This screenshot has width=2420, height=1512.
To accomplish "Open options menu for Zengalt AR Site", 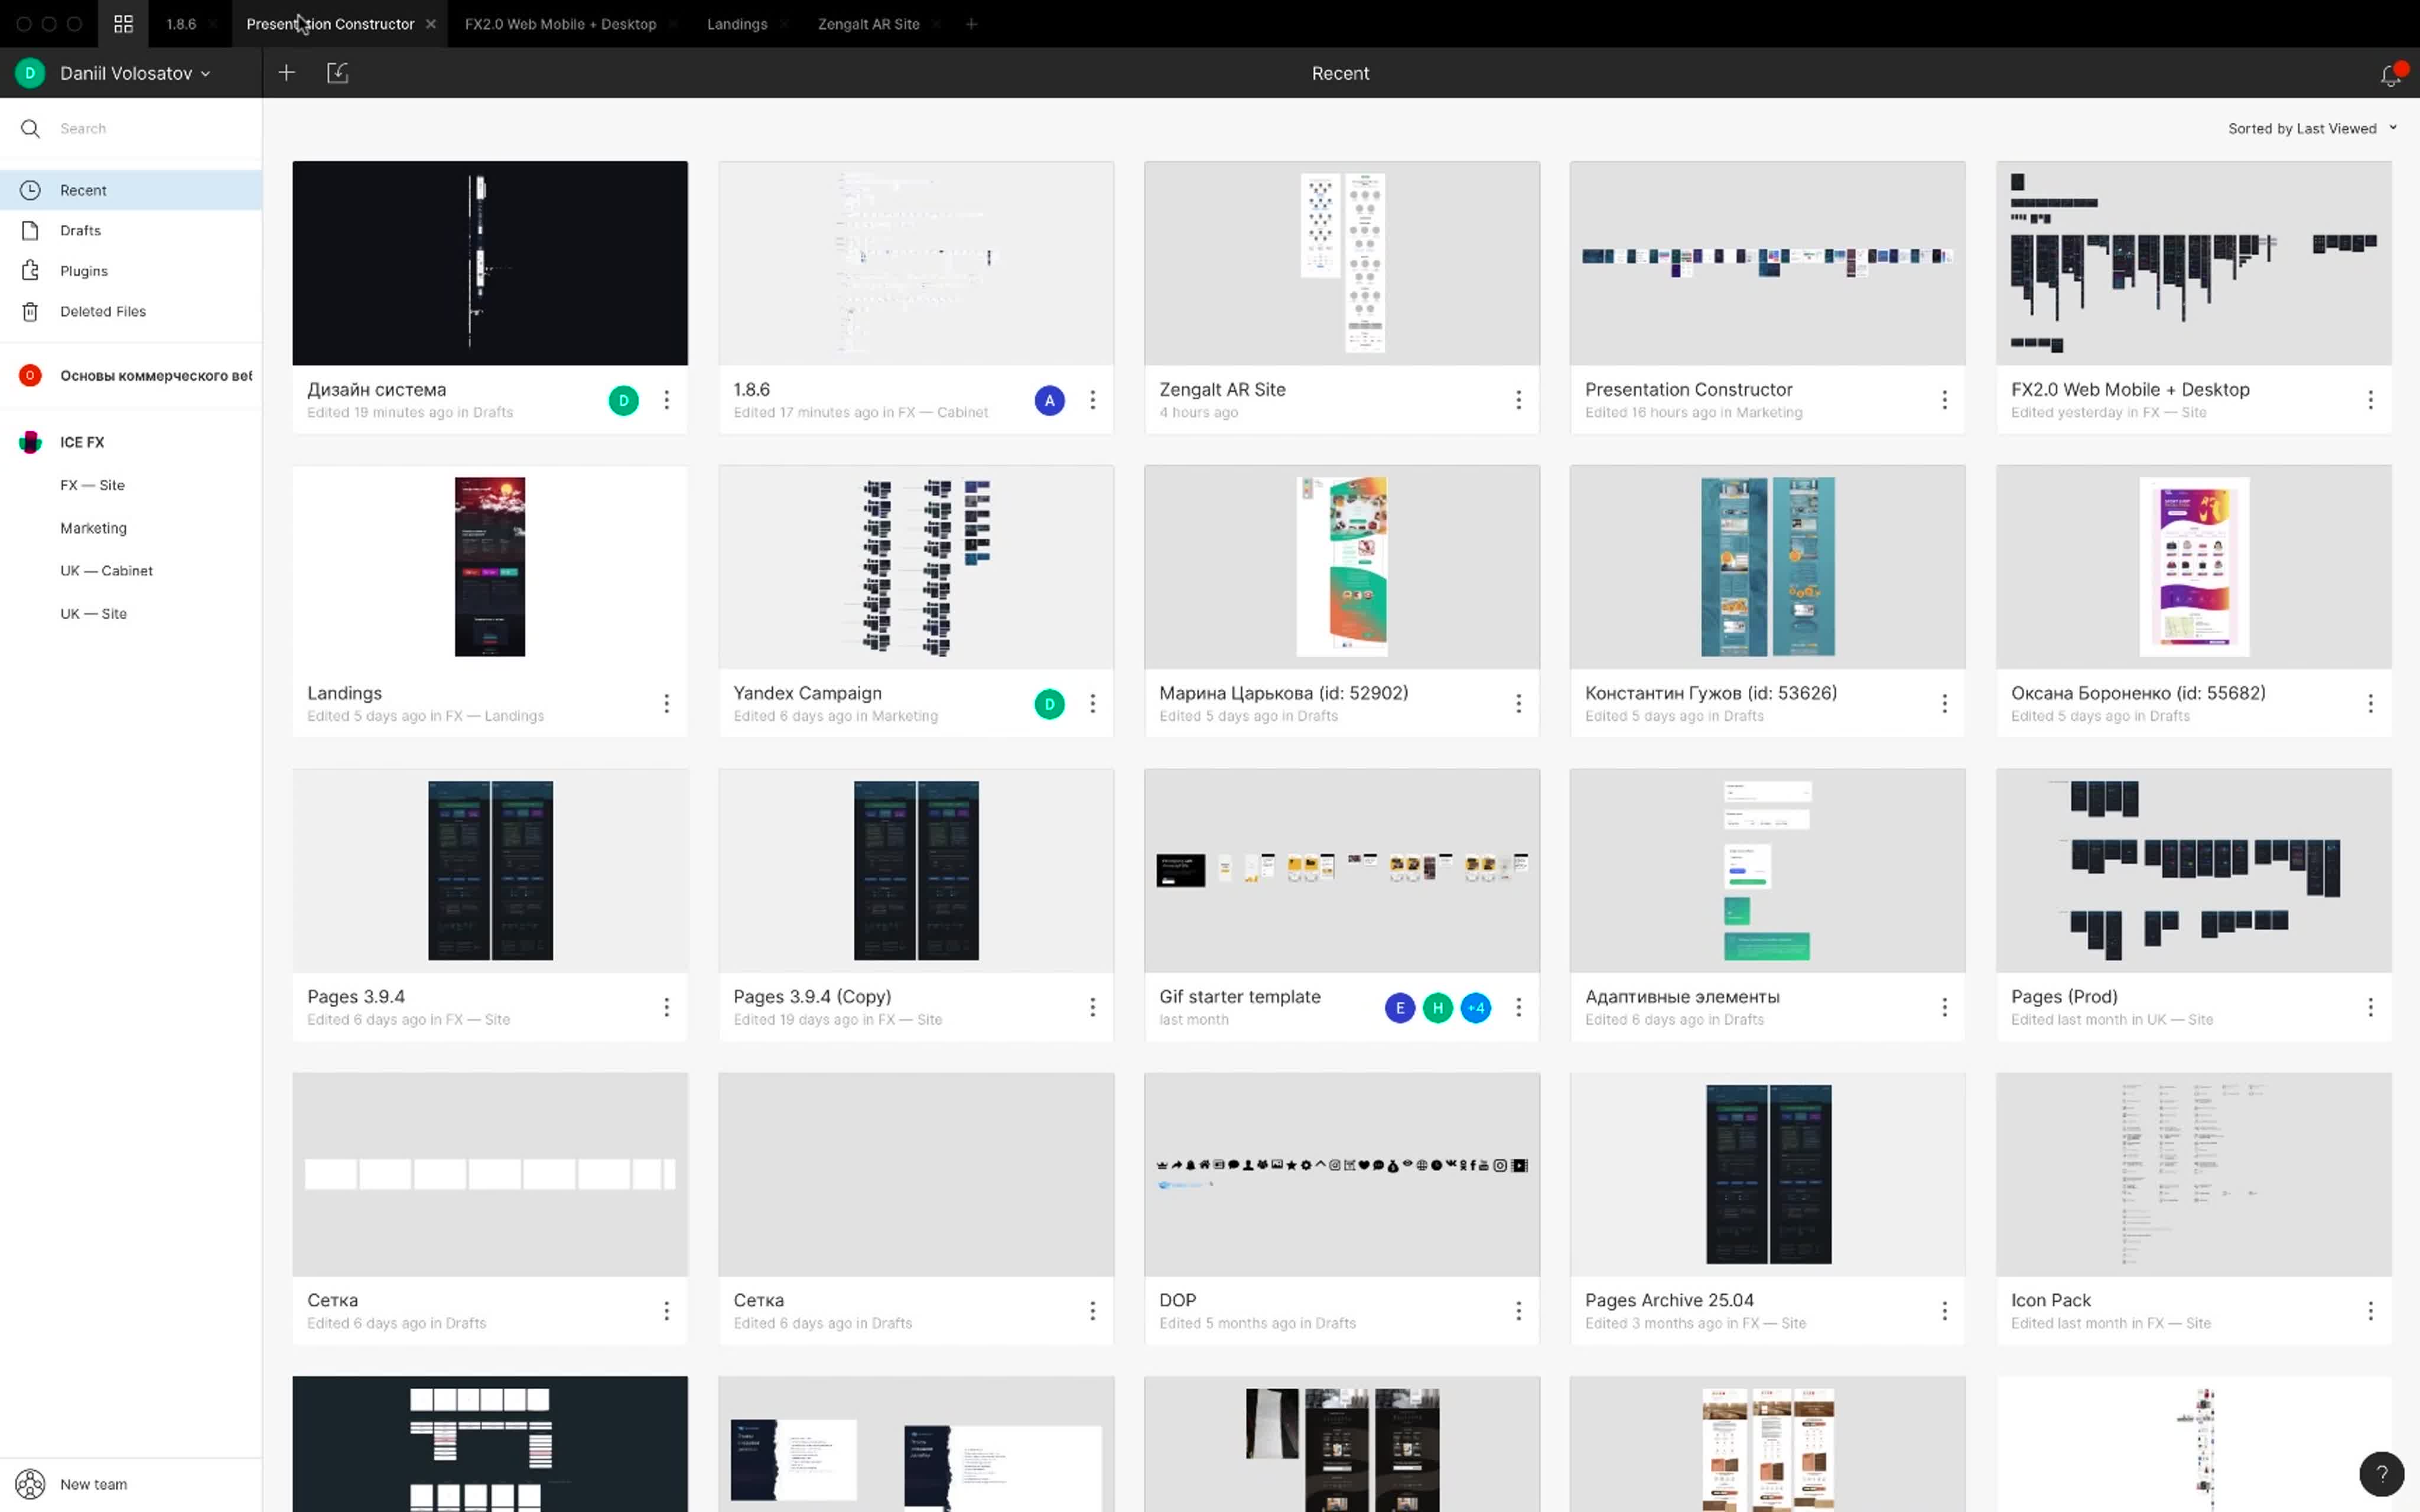I will click(x=1518, y=400).
